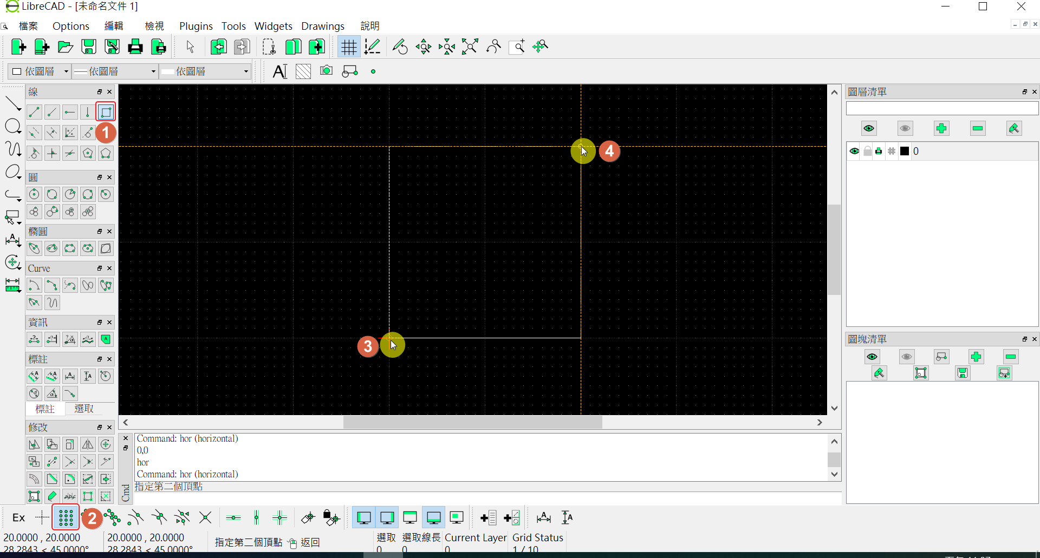Image resolution: width=1040 pixels, height=558 pixels.
Task: Toggle restrict horizontal snapping
Action: [233, 517]
